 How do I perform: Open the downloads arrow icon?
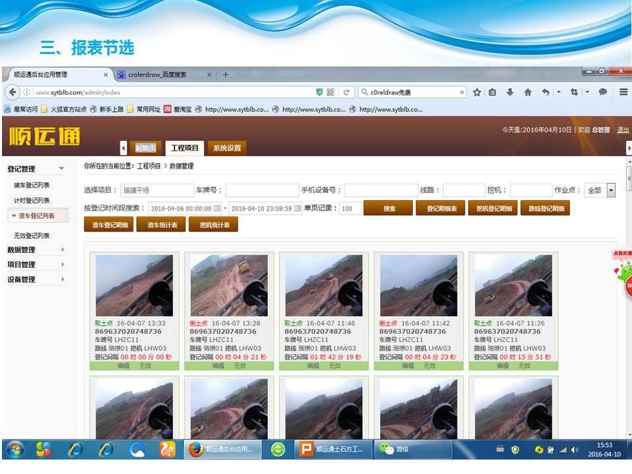pyautogui.click(x=510, y=92)
